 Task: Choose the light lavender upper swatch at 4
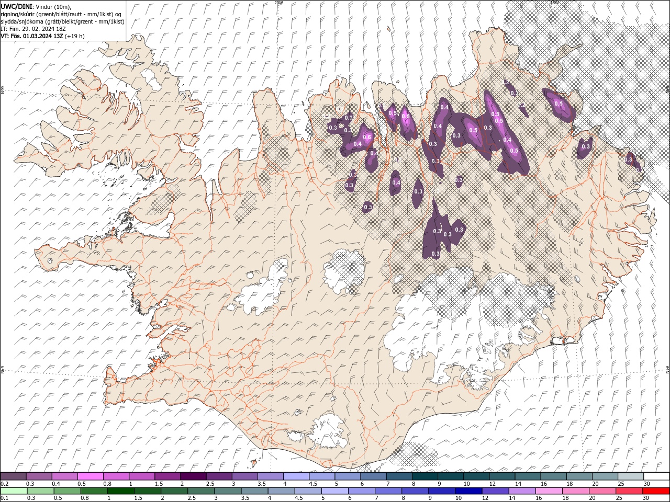(x=296, y=476)
